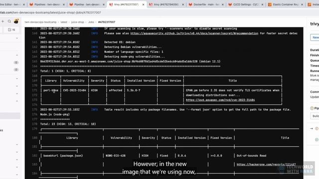Click log line number 178
This screenshot has height=179, width=319.
click(34, 124)
